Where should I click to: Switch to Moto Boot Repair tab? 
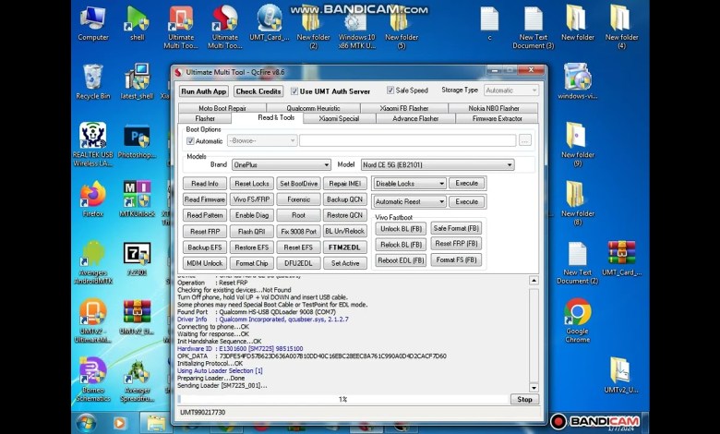coord(222,108)
